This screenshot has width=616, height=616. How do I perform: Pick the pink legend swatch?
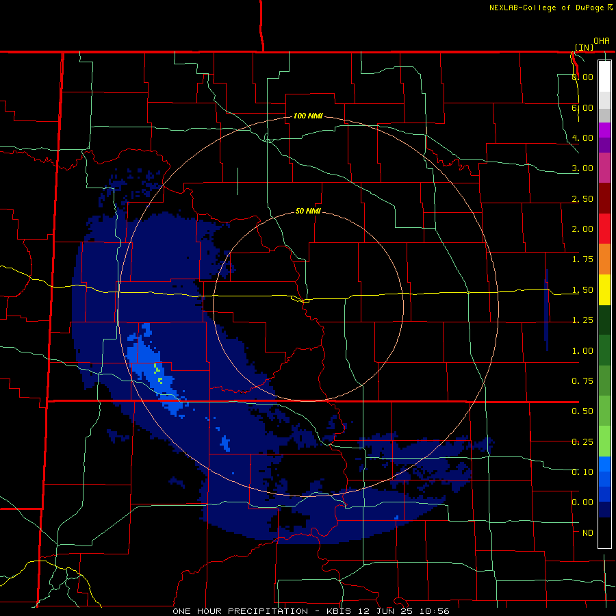point(604,168)
